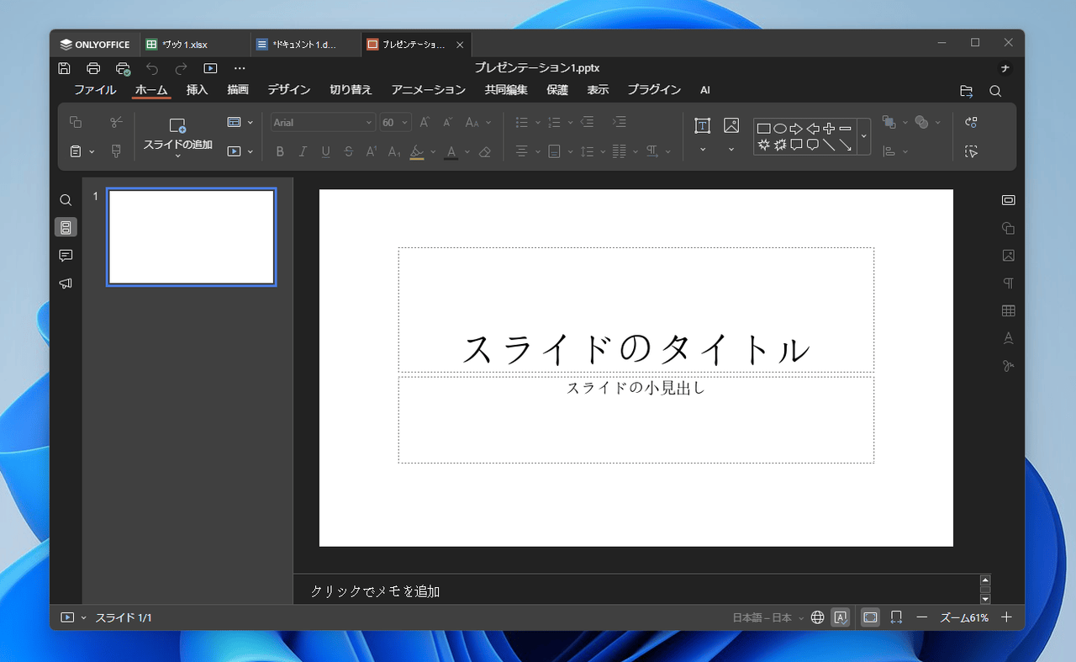Click the Cut scissors icon
Viewport: 1076px width, 662px height.
click(116, 122)
